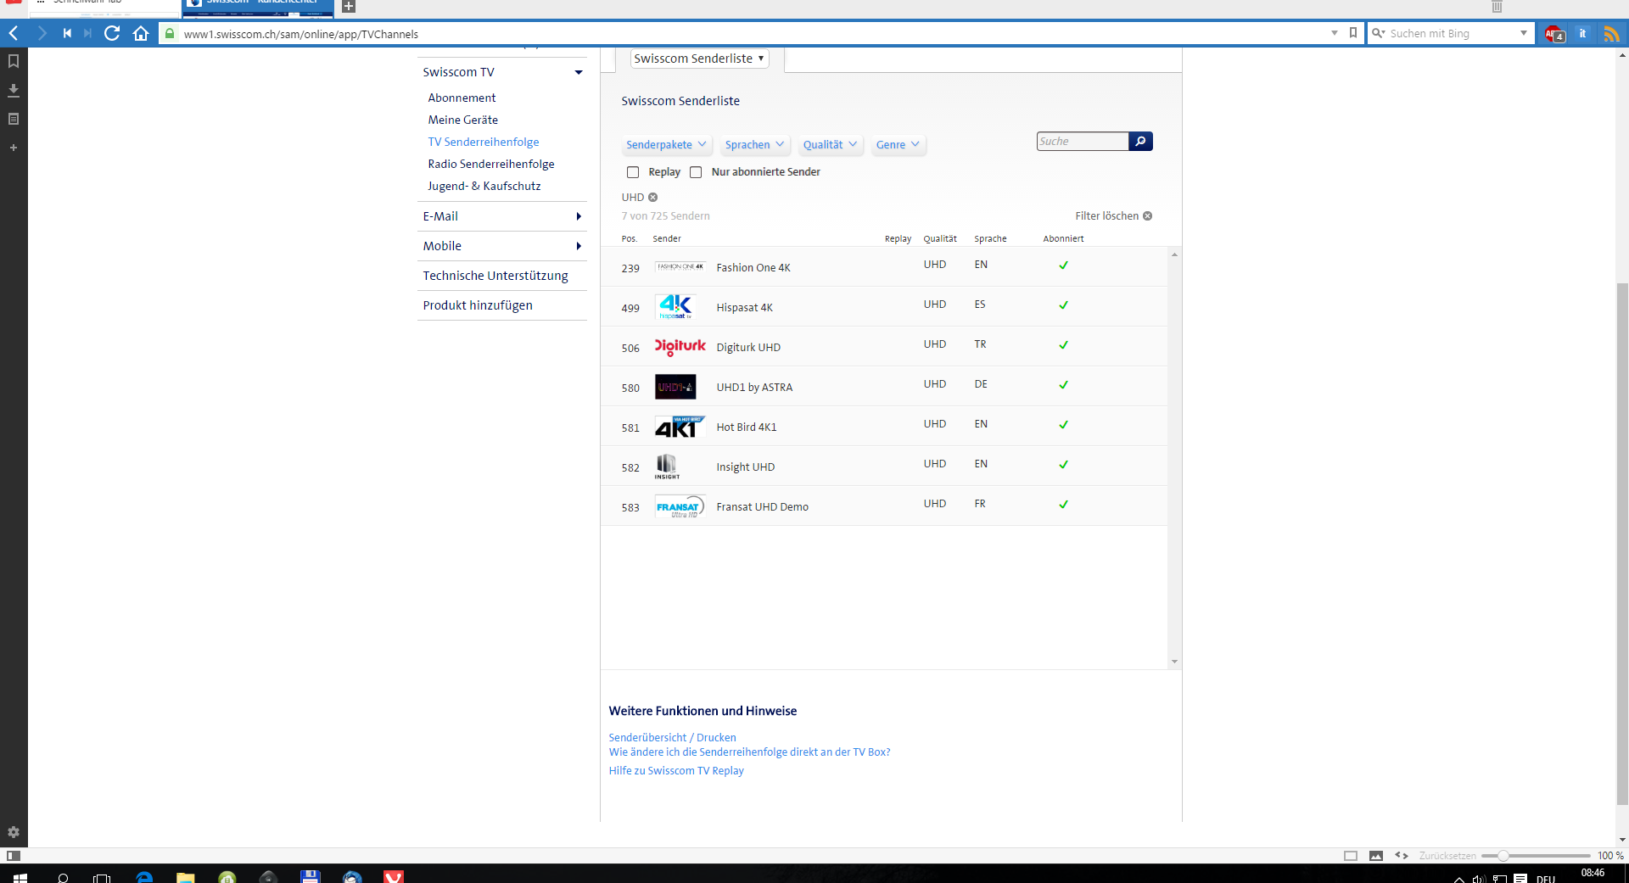Screen dimensions: 1629x883
Task: Toggle the side panel button in the status bar
Action: [x=14, y=856]
